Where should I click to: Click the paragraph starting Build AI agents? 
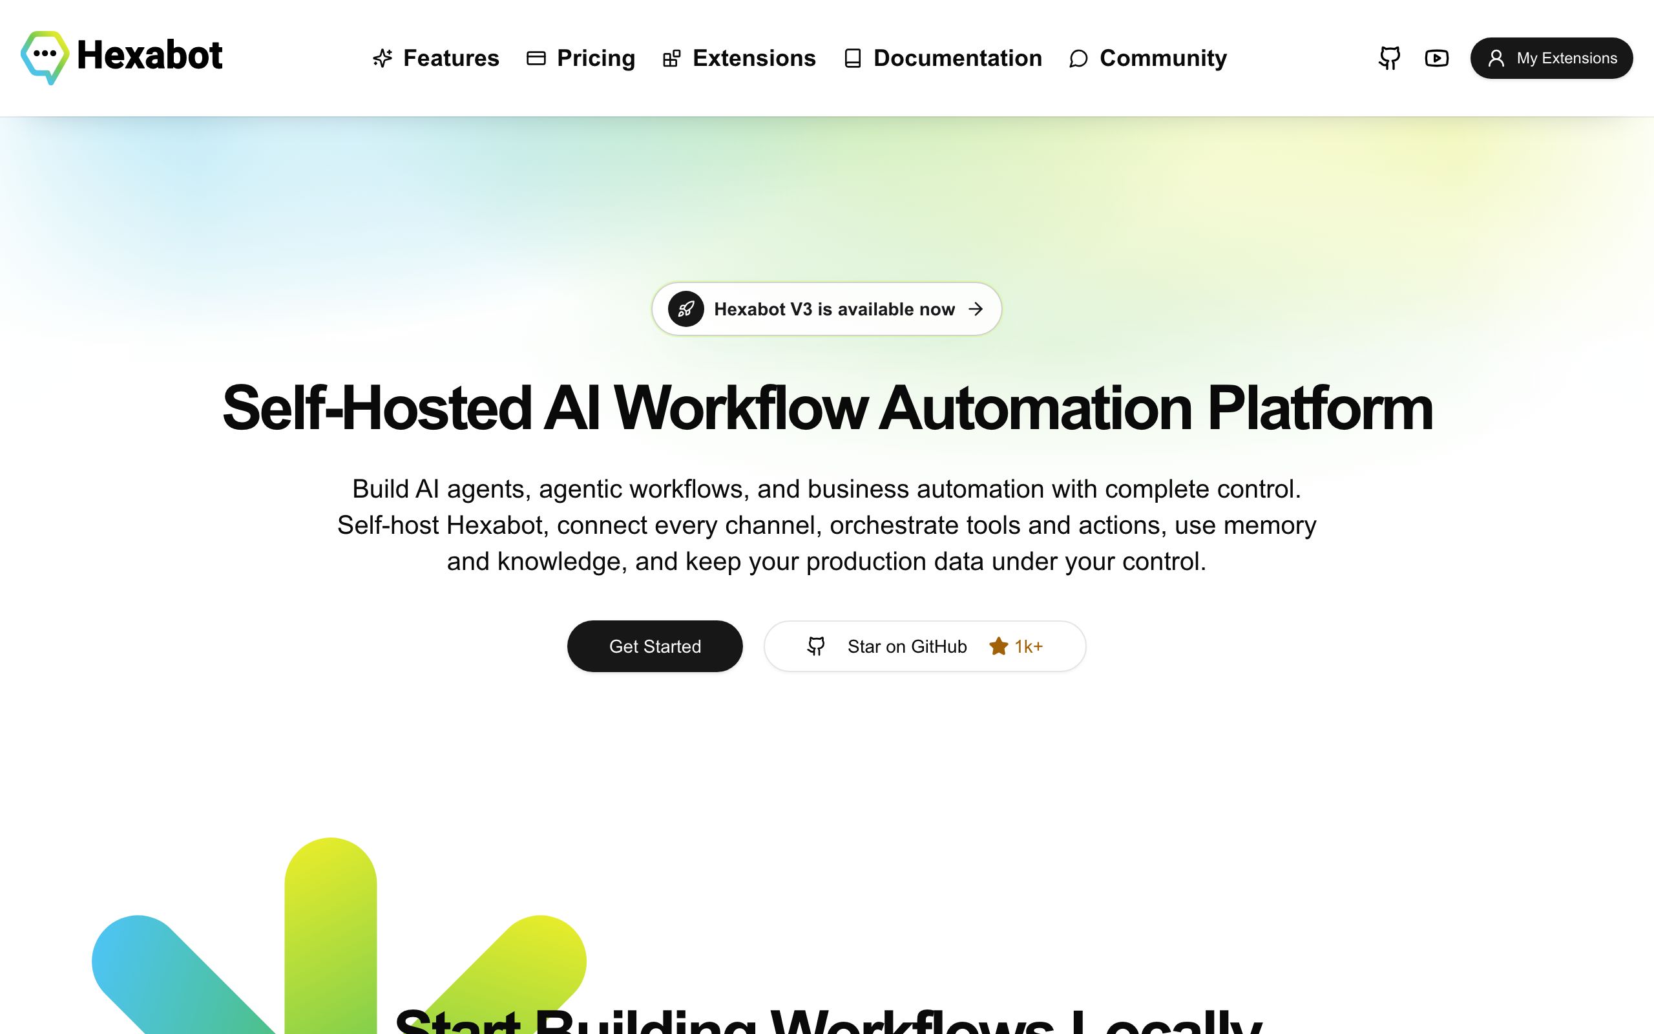tap(827, 525)
